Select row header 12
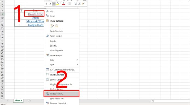The height and width of the screenshot is (105, 190). (2, 25)
